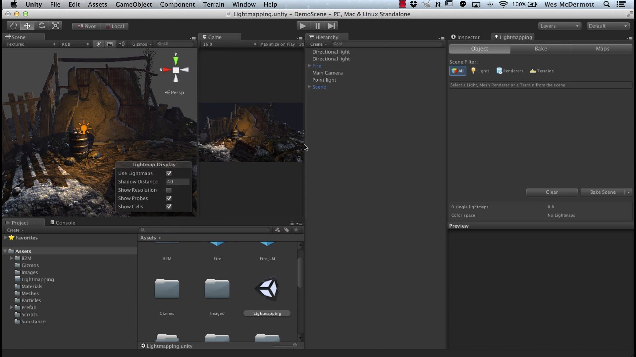Screen dimensions: 636x357
Task: Click the Step forward button
Action: (x=331, y=26)
